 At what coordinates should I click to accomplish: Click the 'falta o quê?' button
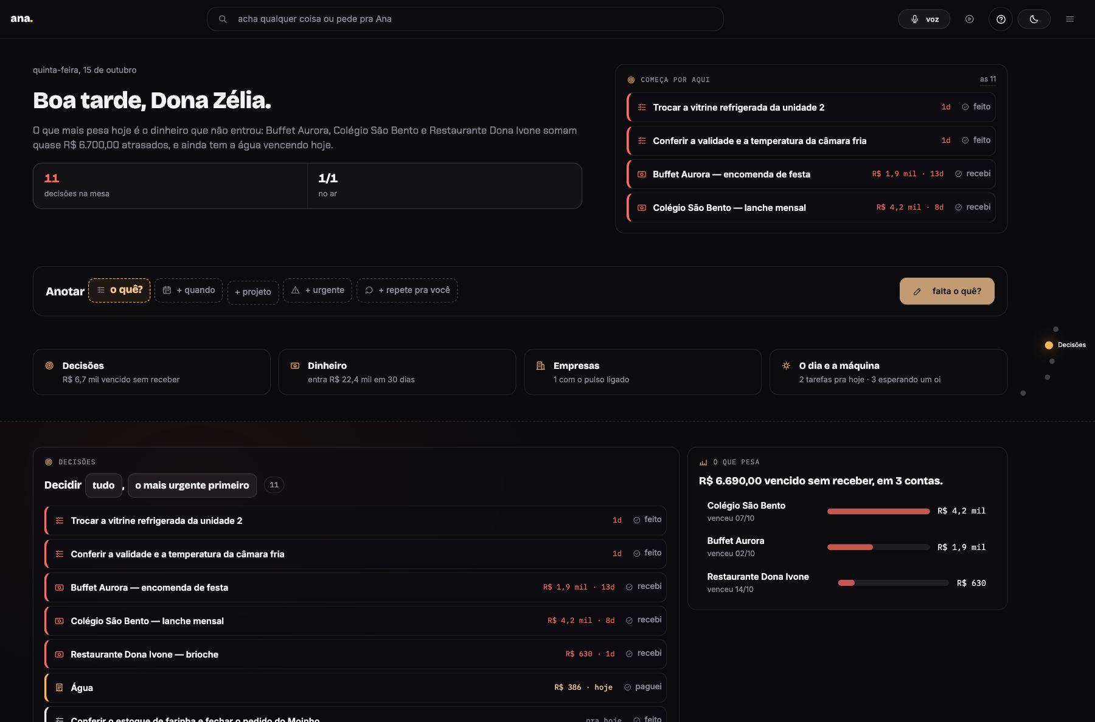coord(947,291)
